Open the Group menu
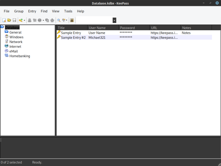This screenshot has height=166, width=221. (x=19, y=11)
